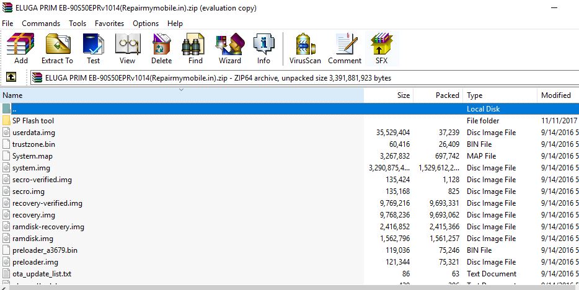Open the Commands menu

click(41, 24)
